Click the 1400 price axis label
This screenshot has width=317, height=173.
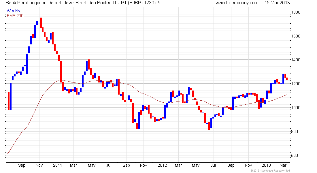[296, 60]
